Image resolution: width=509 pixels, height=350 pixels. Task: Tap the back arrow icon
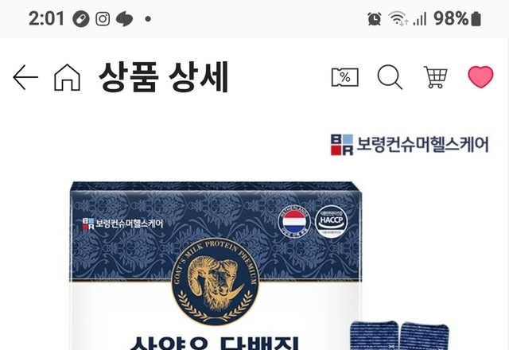25,77
